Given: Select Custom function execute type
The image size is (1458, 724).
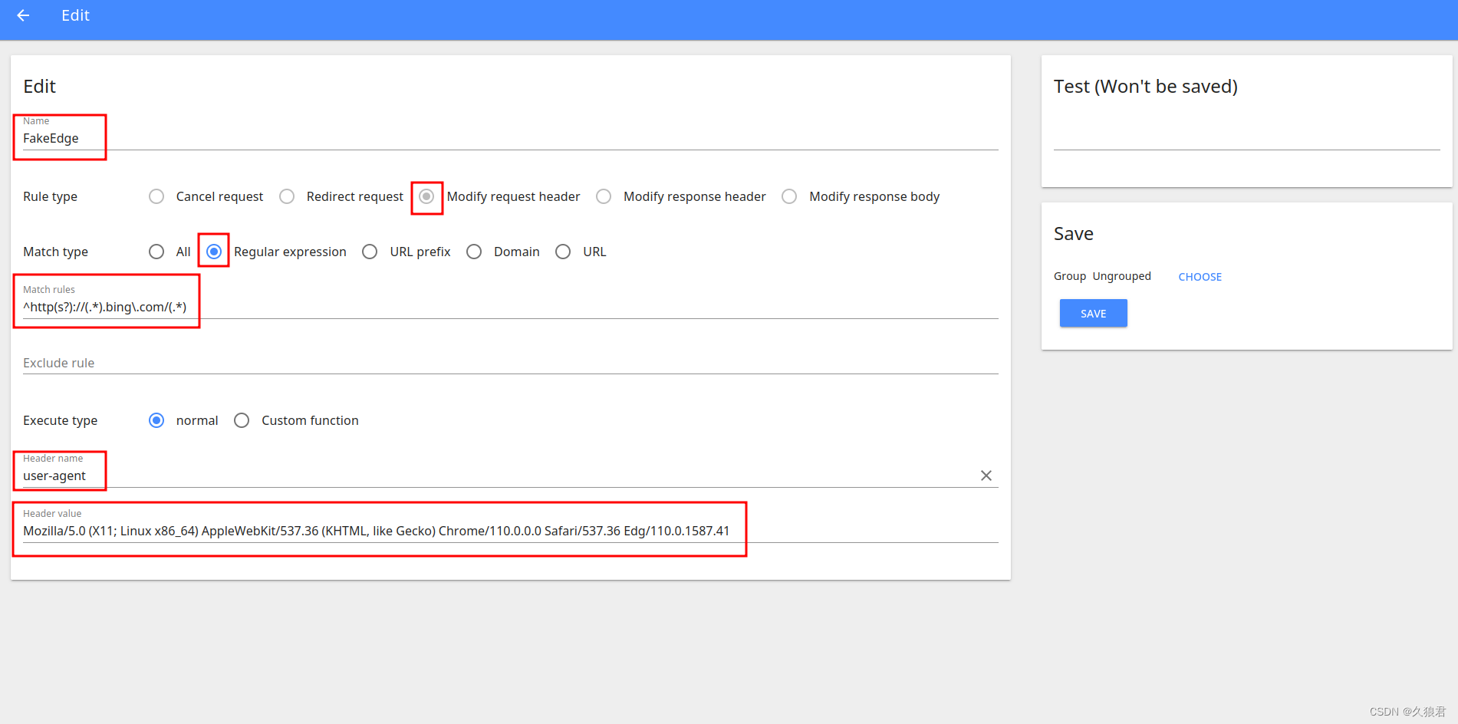Looking at the screenshot, I should point(242,420).
